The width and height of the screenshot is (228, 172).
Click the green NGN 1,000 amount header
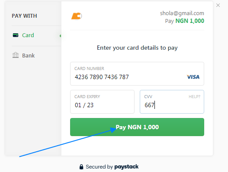pos(190,21)
